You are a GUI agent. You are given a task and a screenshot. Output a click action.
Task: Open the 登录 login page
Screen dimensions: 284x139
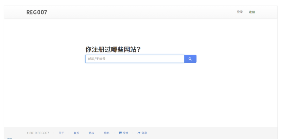click(239, 12)
